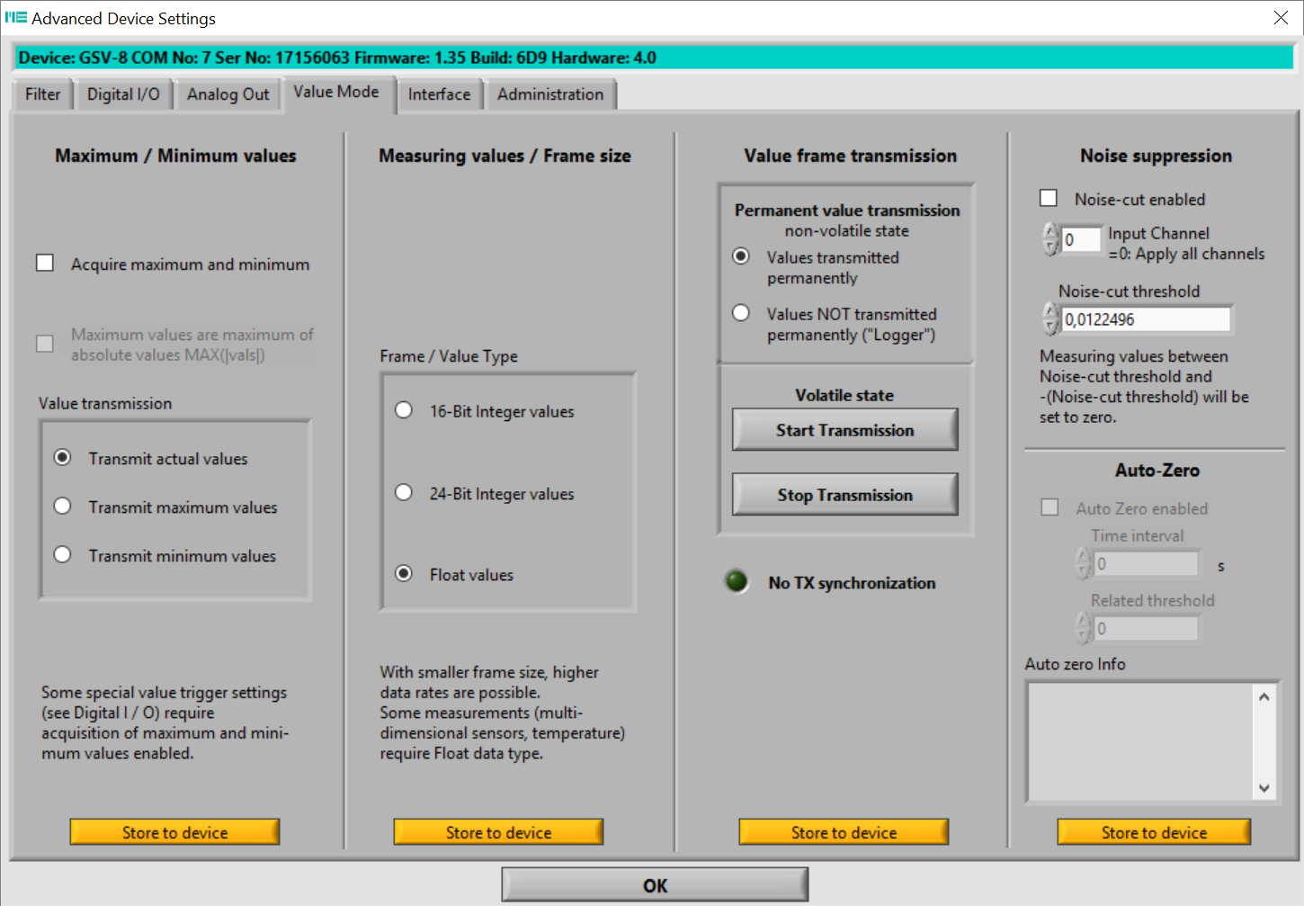
Task: Enable the Noise-cut enabled checkbox
Action: click(x=1049, y=198)
